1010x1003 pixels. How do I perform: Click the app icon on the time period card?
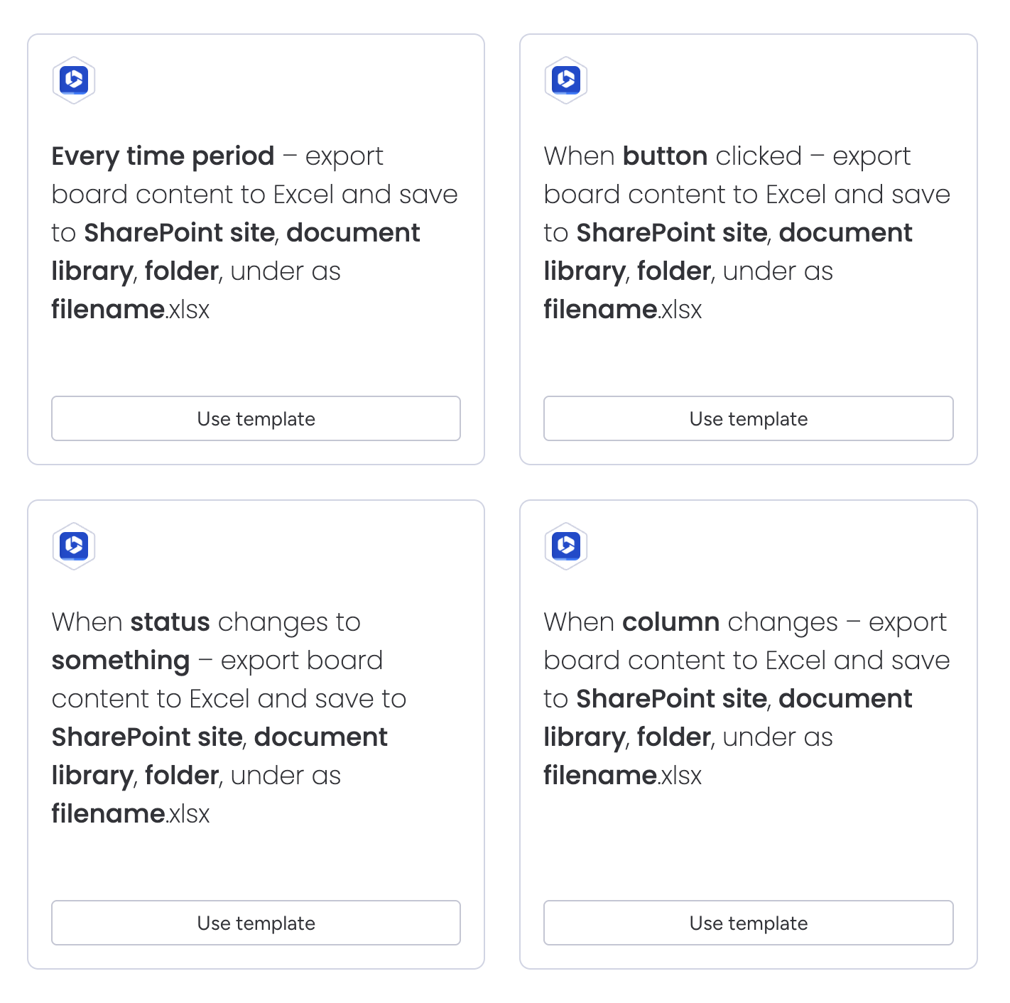point(73,80)
